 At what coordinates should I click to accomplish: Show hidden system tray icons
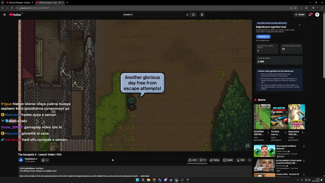pyautogui.click(x=298, y=180)
